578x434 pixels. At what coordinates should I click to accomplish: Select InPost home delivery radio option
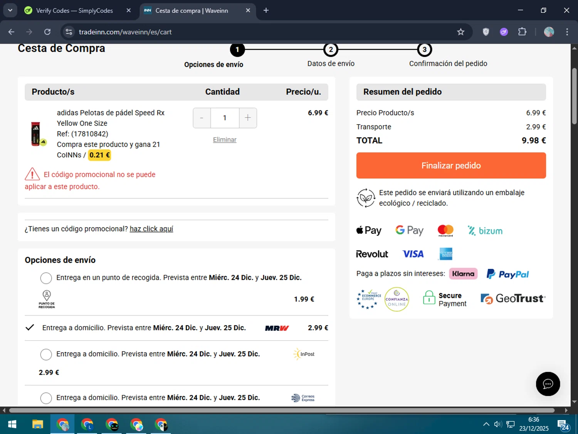tap(46, 354)
